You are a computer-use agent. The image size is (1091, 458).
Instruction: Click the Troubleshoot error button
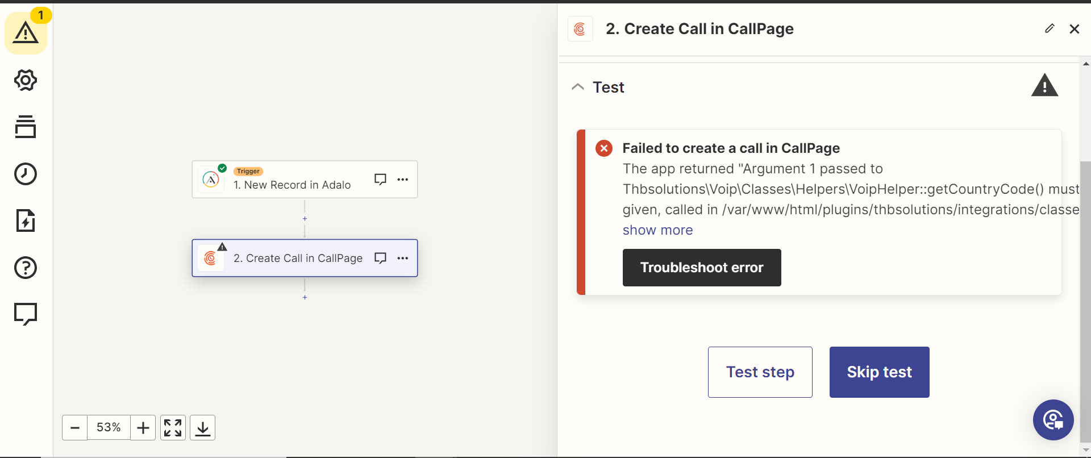point(702,268)
